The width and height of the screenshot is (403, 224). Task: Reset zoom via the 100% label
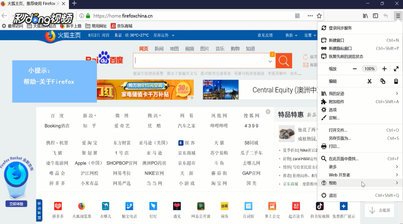pos(369,69)
